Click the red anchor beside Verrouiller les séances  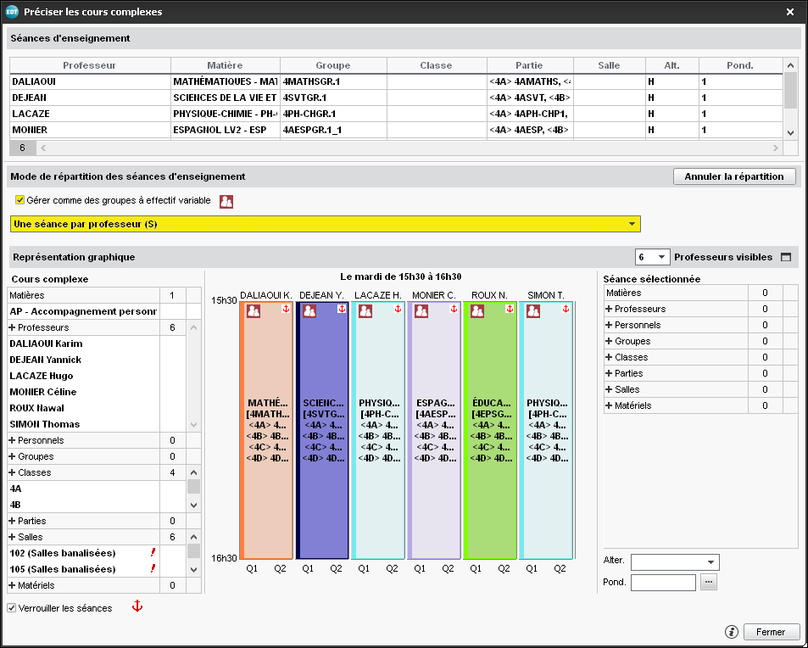[137, 606]
